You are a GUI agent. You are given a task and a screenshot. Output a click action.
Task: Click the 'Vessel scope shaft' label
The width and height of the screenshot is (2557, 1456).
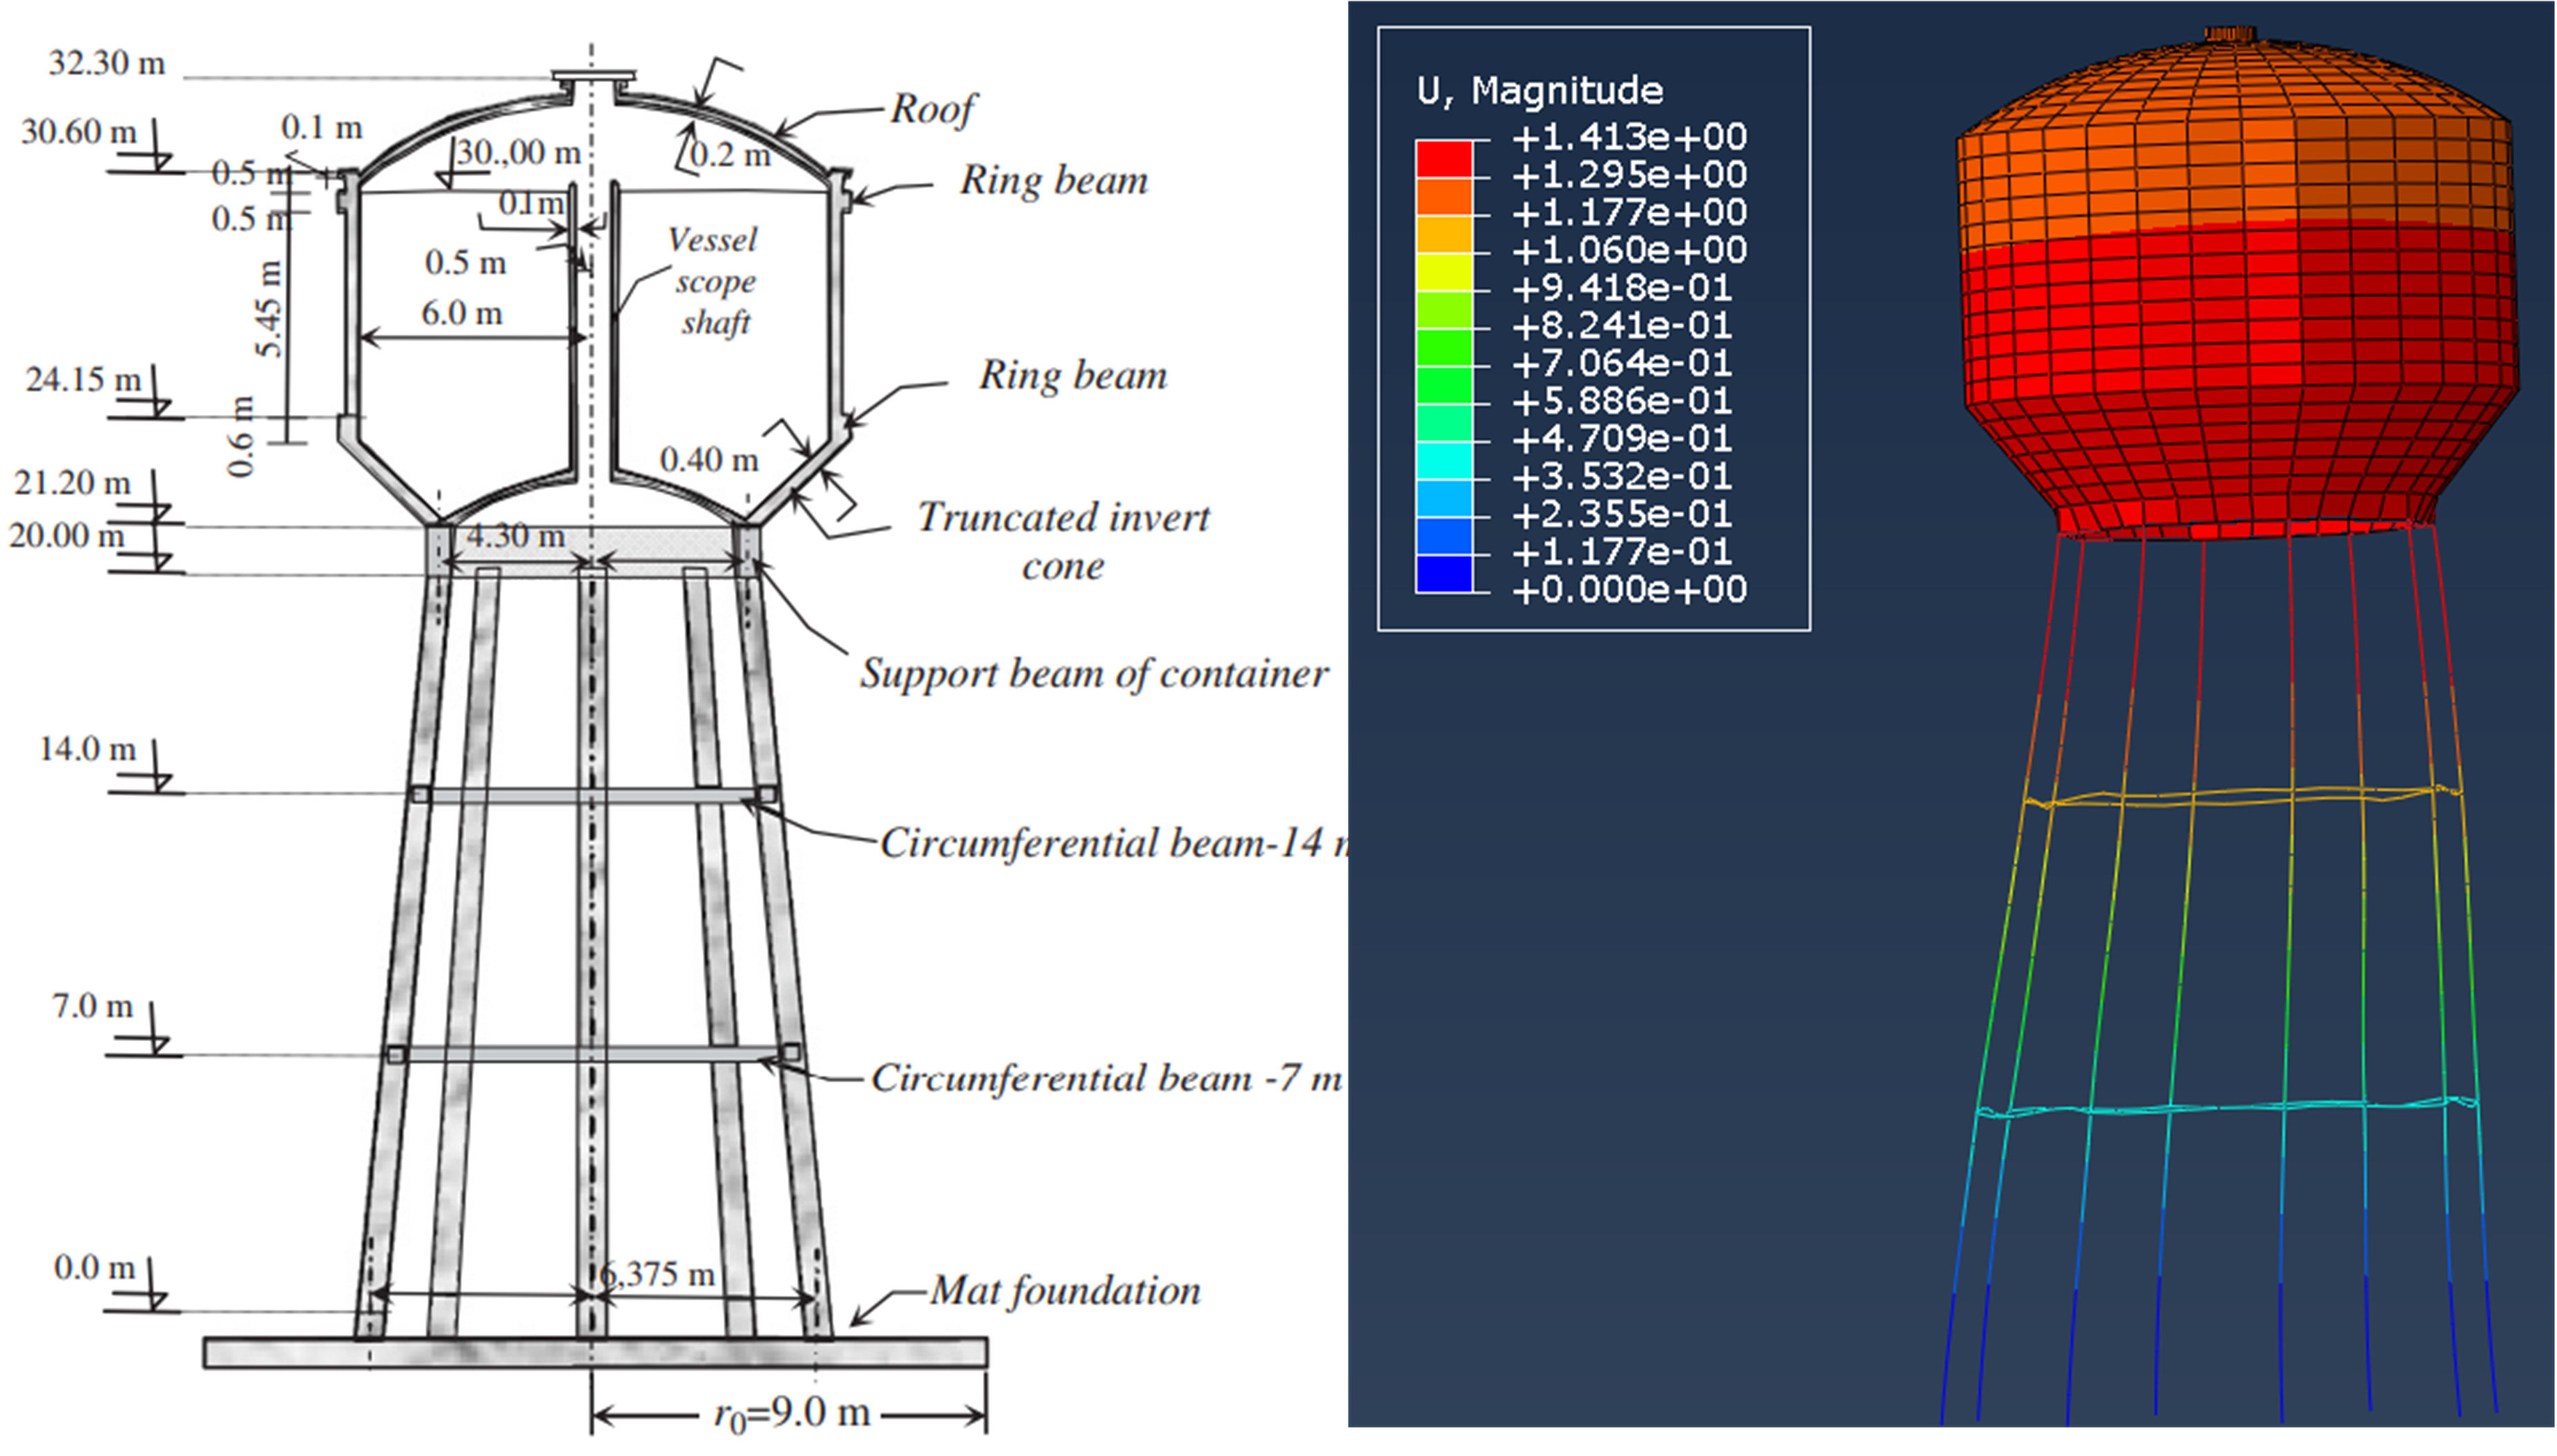(x=713, y=281)
